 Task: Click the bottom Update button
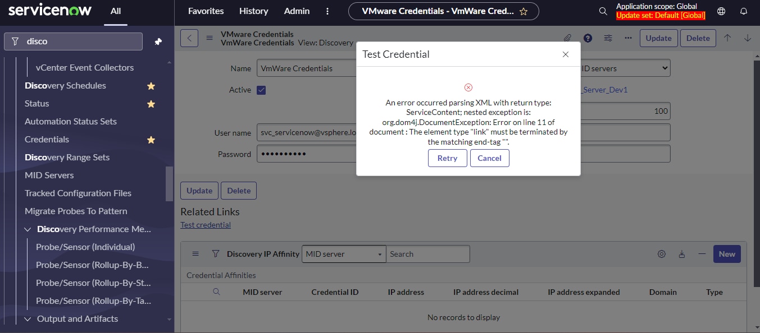click(199, 191)
